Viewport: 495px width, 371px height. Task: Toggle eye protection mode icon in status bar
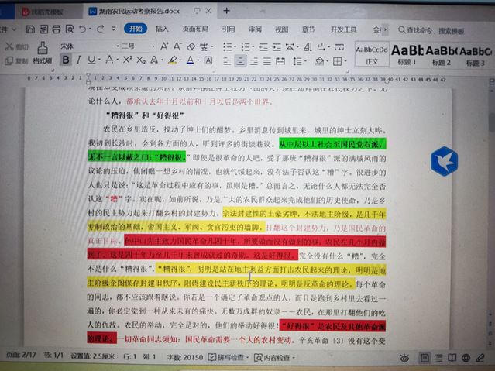tap(404, 359)
